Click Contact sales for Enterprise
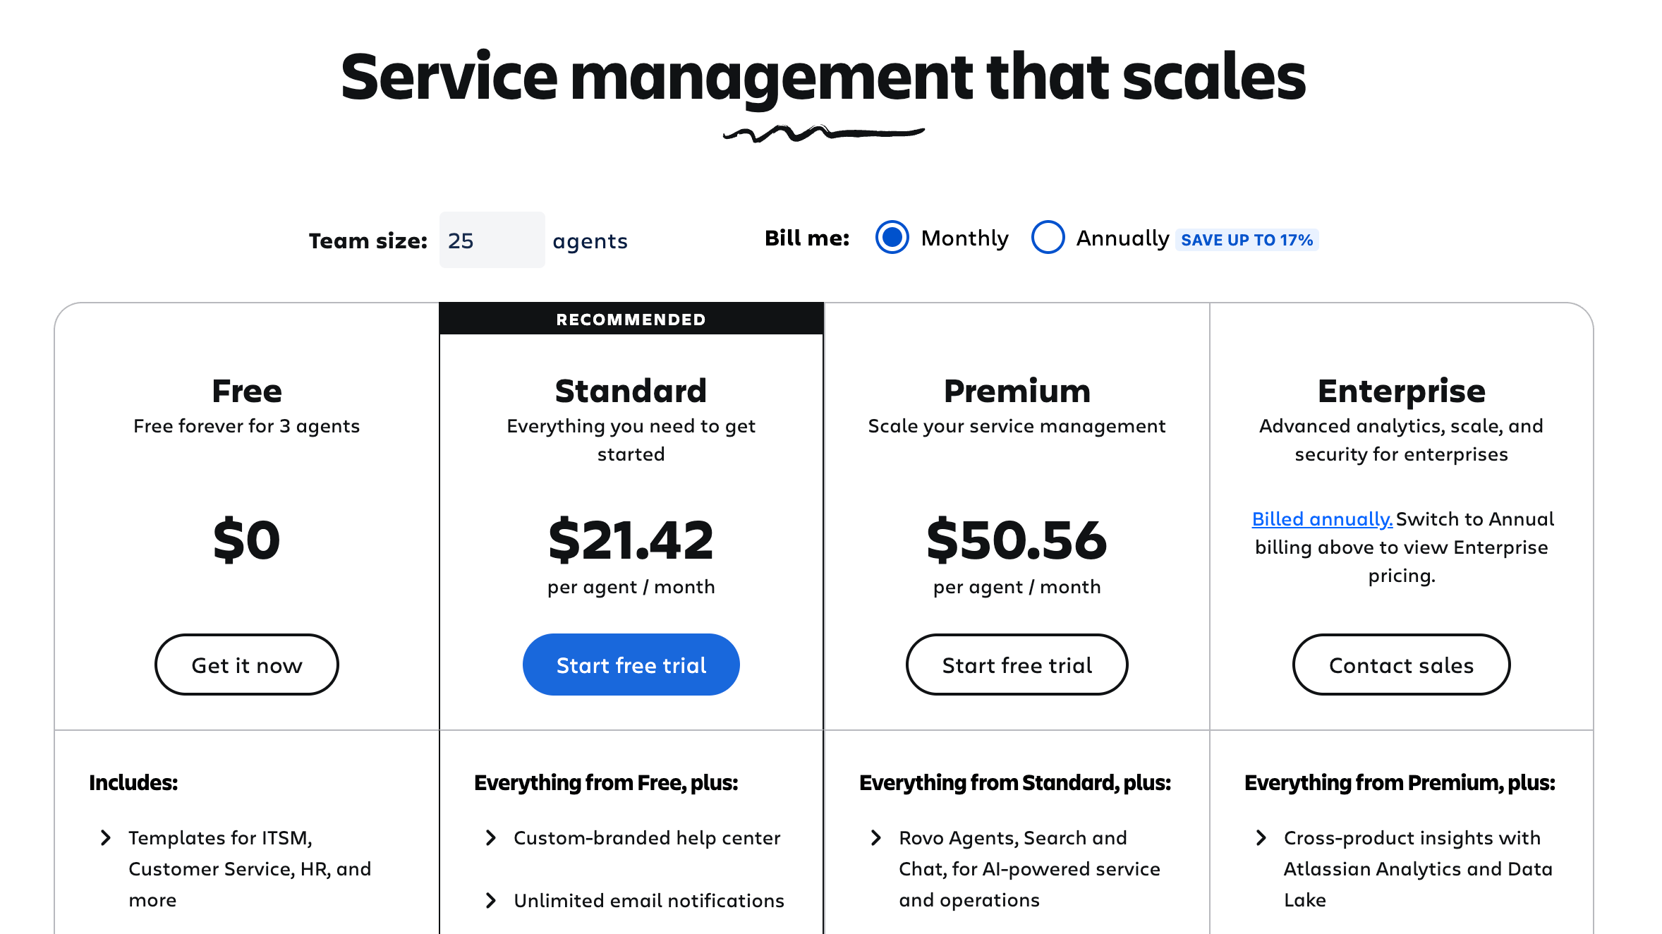 (x=1401, y=664)
